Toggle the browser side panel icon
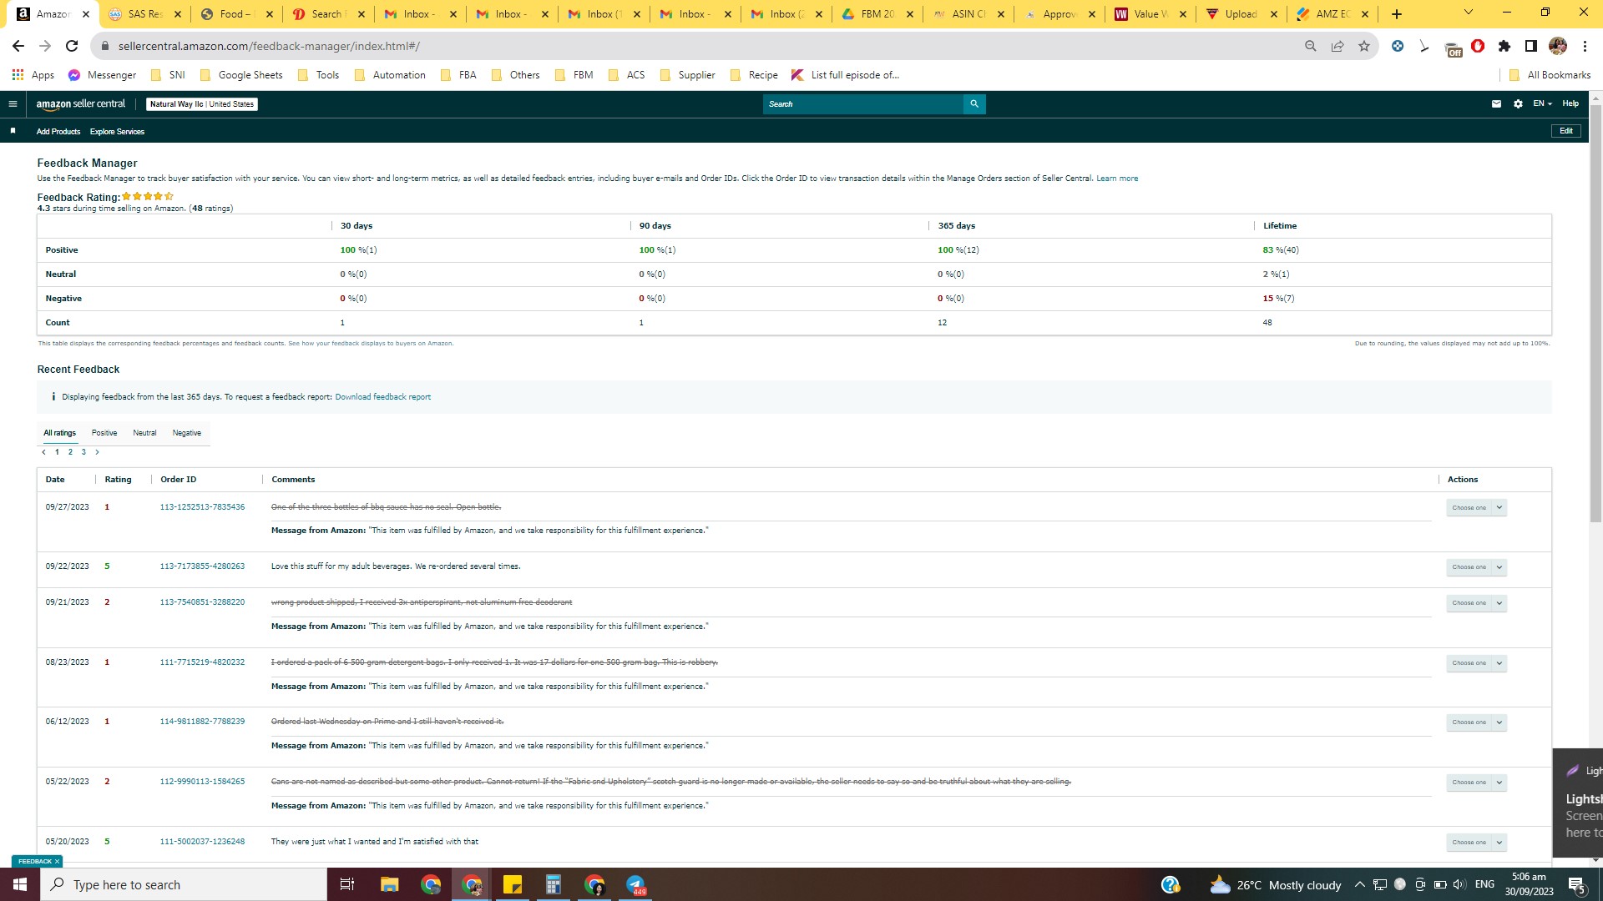 (x=1531, y=46)
